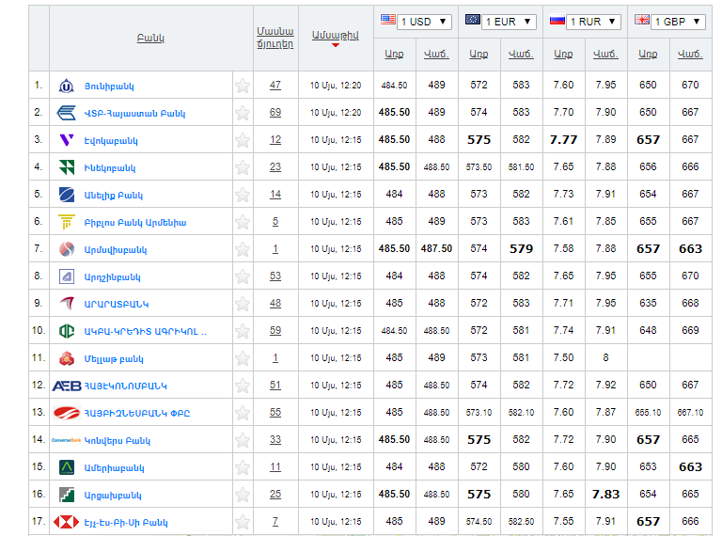Open the 1 USD currency dropdown
The width and height of the screenshot is (722, 536).
click(424, 22)
